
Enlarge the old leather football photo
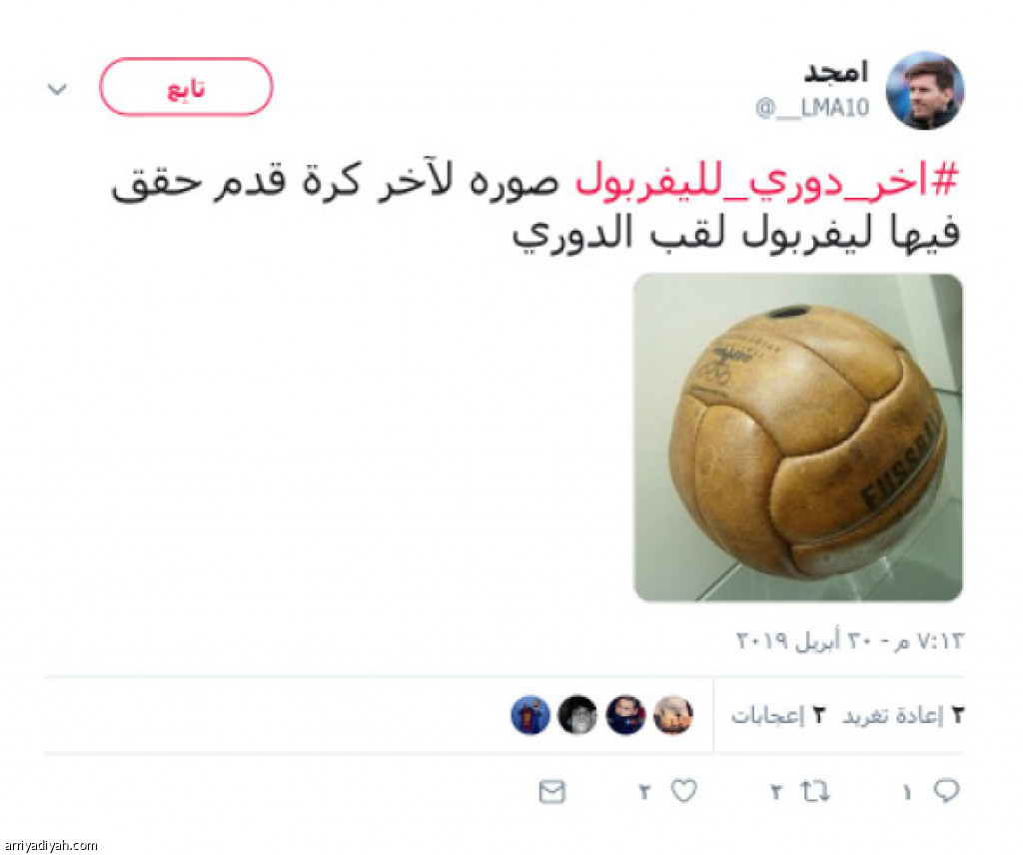(x=798, y=436)
